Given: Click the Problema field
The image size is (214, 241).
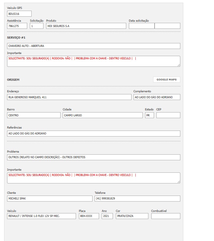Looking at the screenshot, I should (x=93, y=157).
